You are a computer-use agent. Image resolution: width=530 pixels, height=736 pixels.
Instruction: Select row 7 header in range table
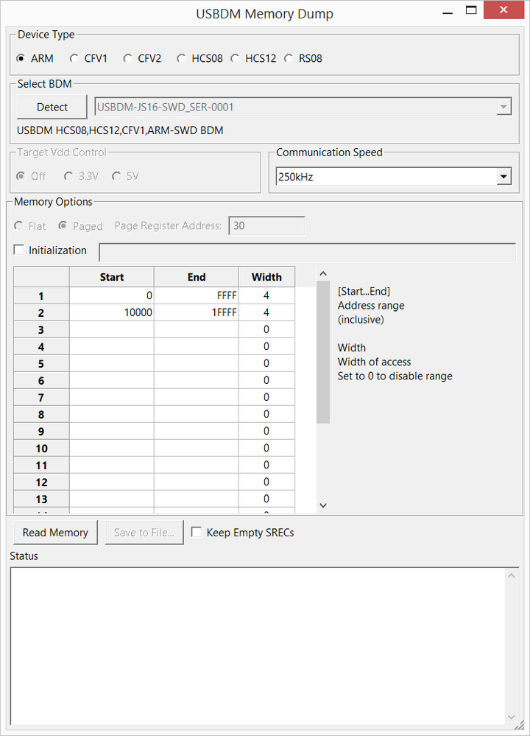click(x=41, y=397)
